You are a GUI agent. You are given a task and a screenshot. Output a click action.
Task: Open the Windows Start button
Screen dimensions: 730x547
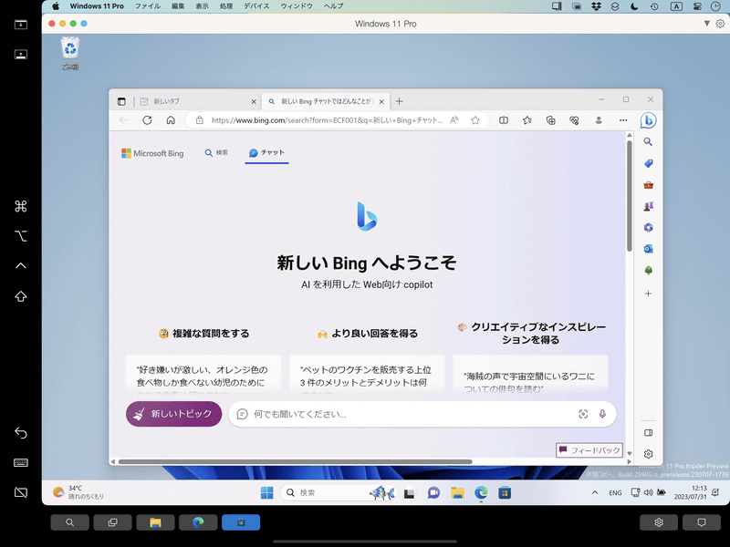tap(267, 492)
